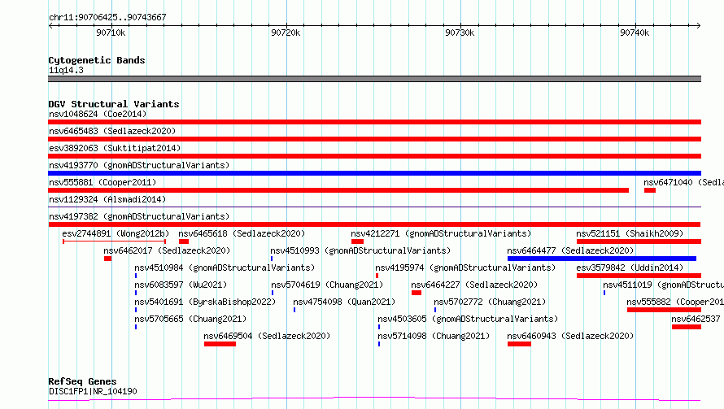Open the DGV Structural Variants track title
Screen dimensions: 724x409
point(114,104)
